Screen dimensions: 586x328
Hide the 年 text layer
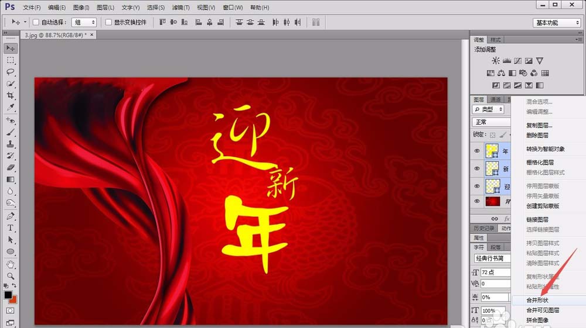click(477, 151)
